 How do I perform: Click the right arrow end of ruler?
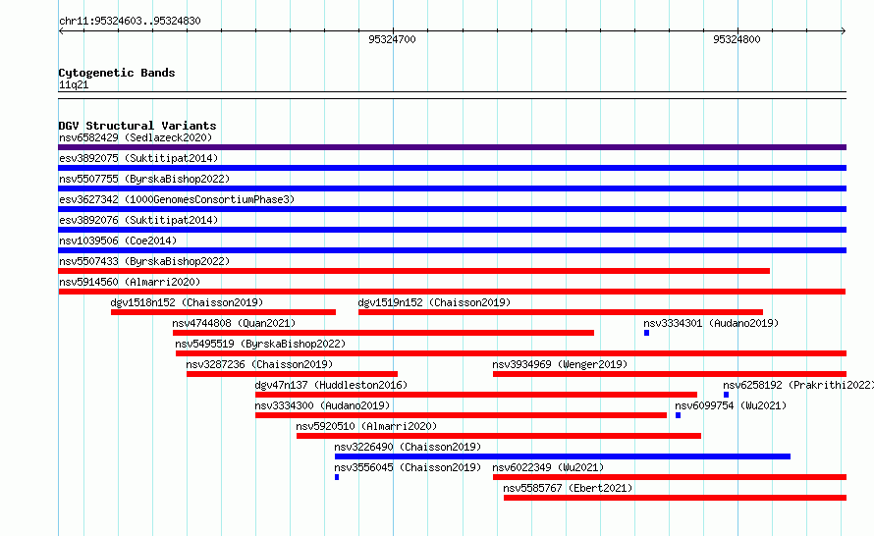pyautogui.click(x=843, y=30)
